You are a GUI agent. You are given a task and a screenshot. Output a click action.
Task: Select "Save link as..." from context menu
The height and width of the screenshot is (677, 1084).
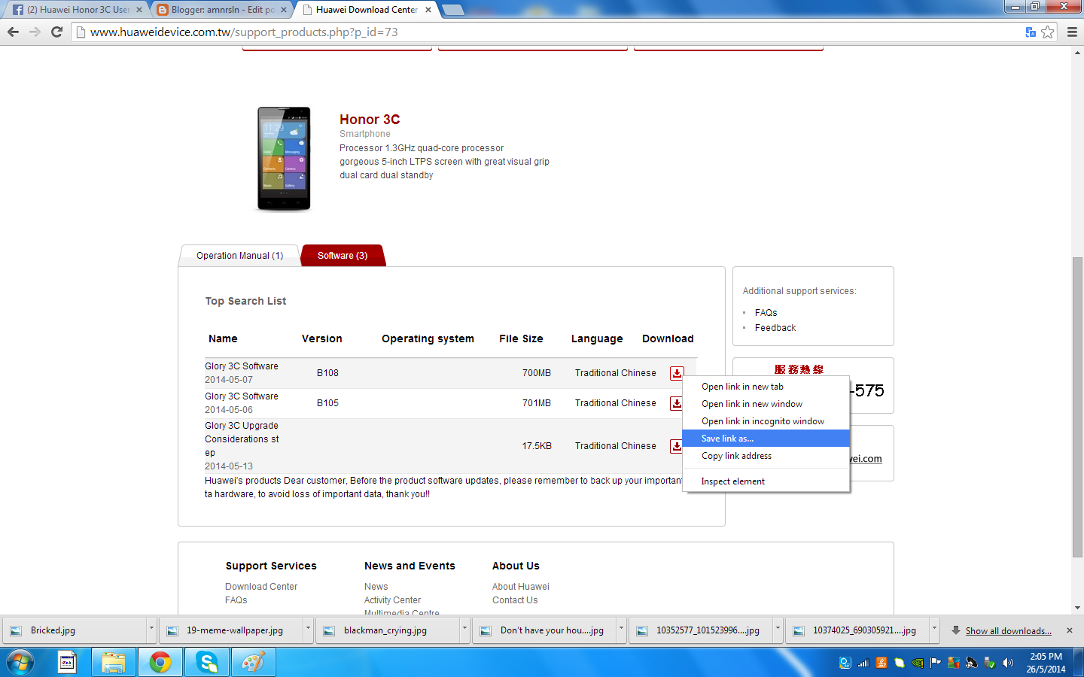coord(766,439)
